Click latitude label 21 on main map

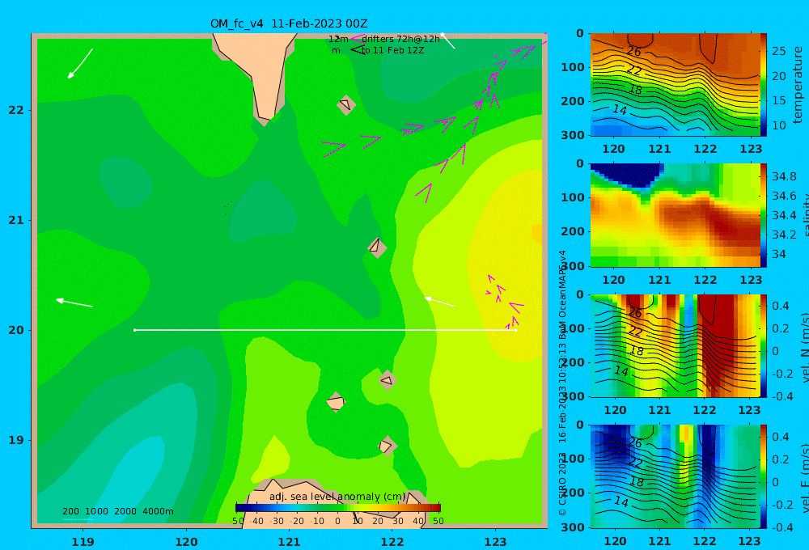(16, 220)
